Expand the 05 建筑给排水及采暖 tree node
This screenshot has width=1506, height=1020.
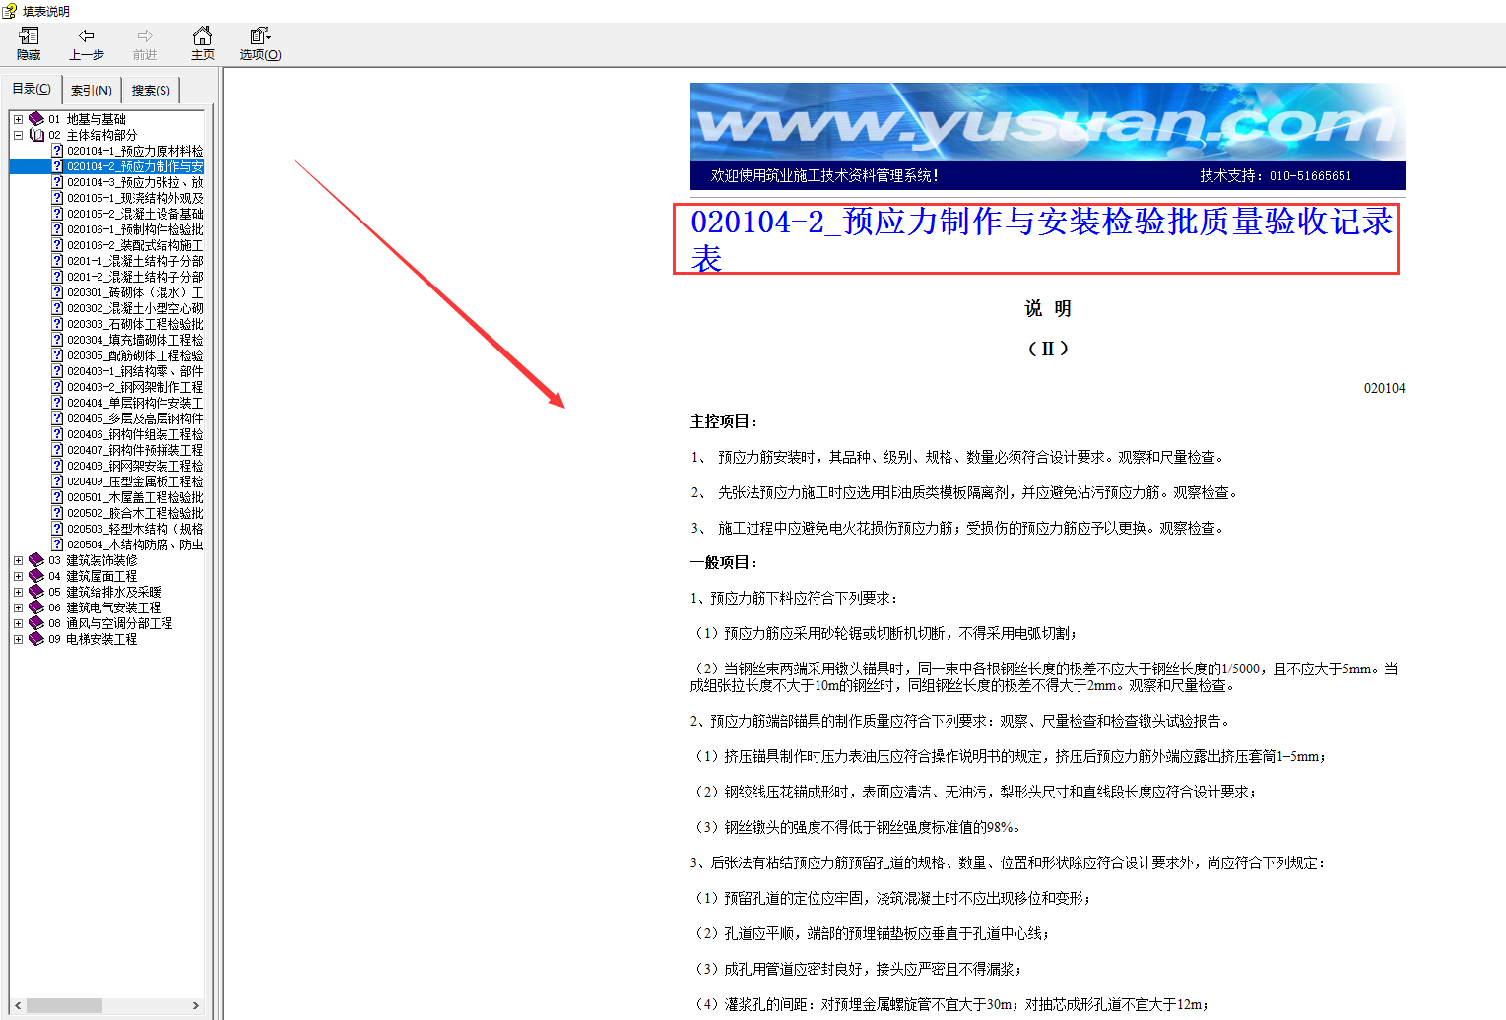tap(18, 592)
